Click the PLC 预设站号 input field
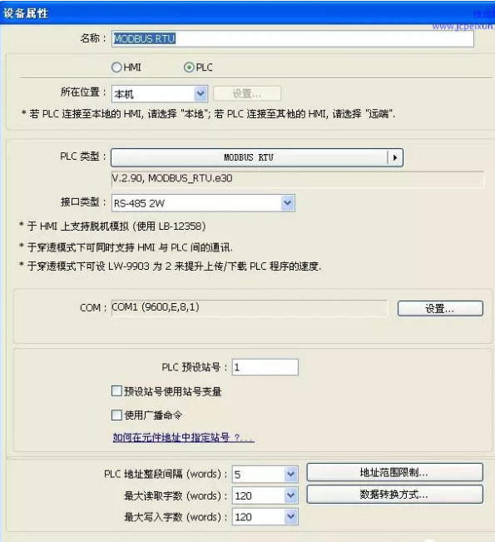This screenshot has height=542, width=495. pyautogui.click(x=265, y=367)
